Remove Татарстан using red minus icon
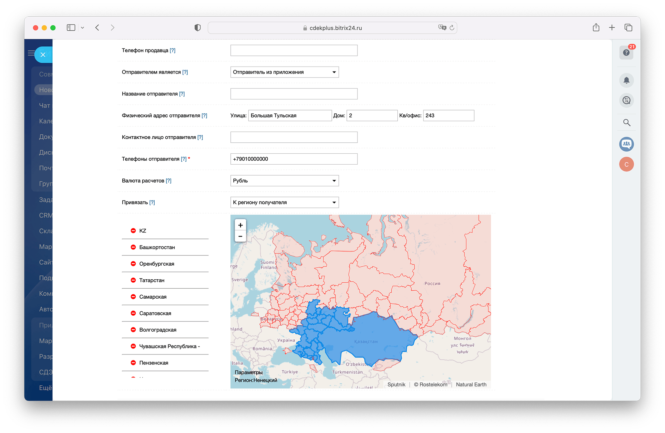 pos(133,280)
